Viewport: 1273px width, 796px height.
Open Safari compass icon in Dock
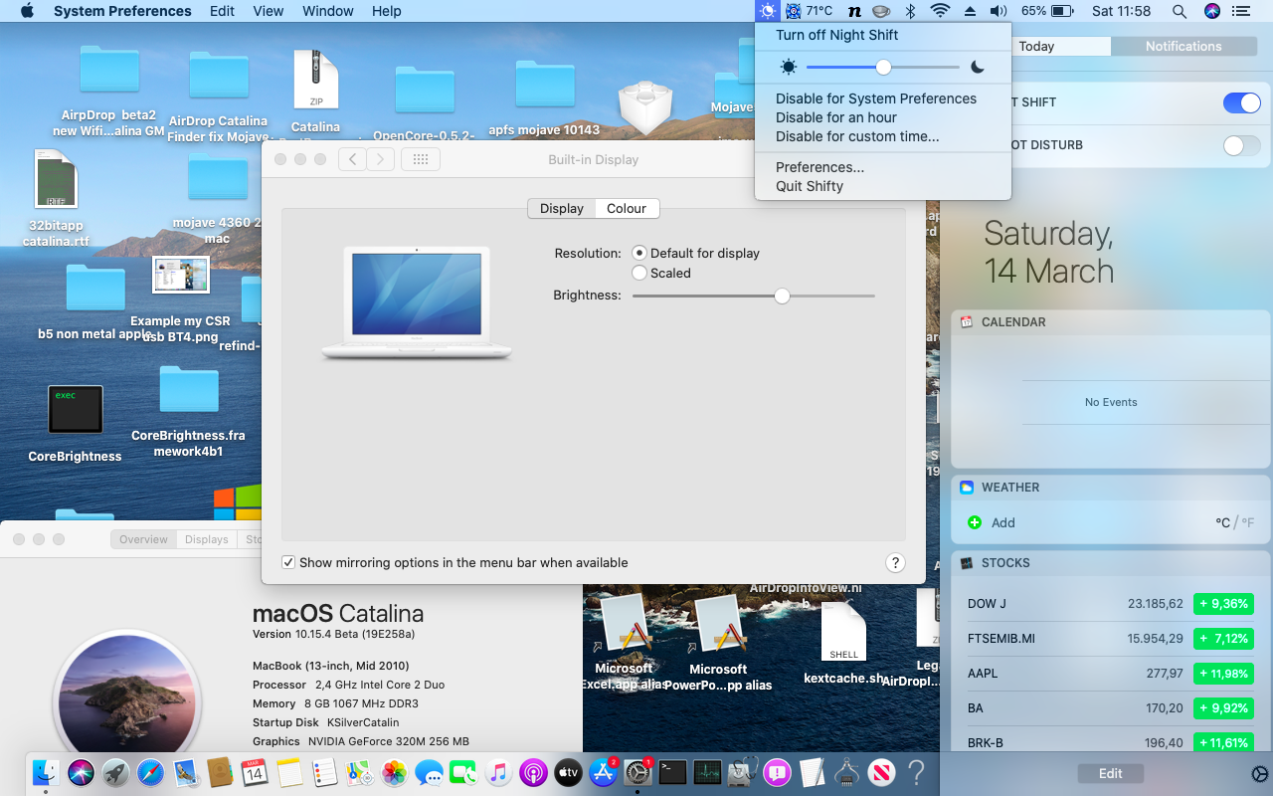pyautogui.click(x=150, y=772)
